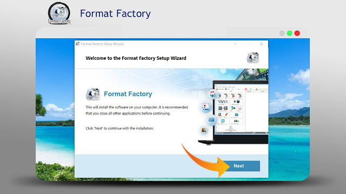Click the red dot in the frame header
Screen dimensions: 346x194
click(x=297, y=33)
